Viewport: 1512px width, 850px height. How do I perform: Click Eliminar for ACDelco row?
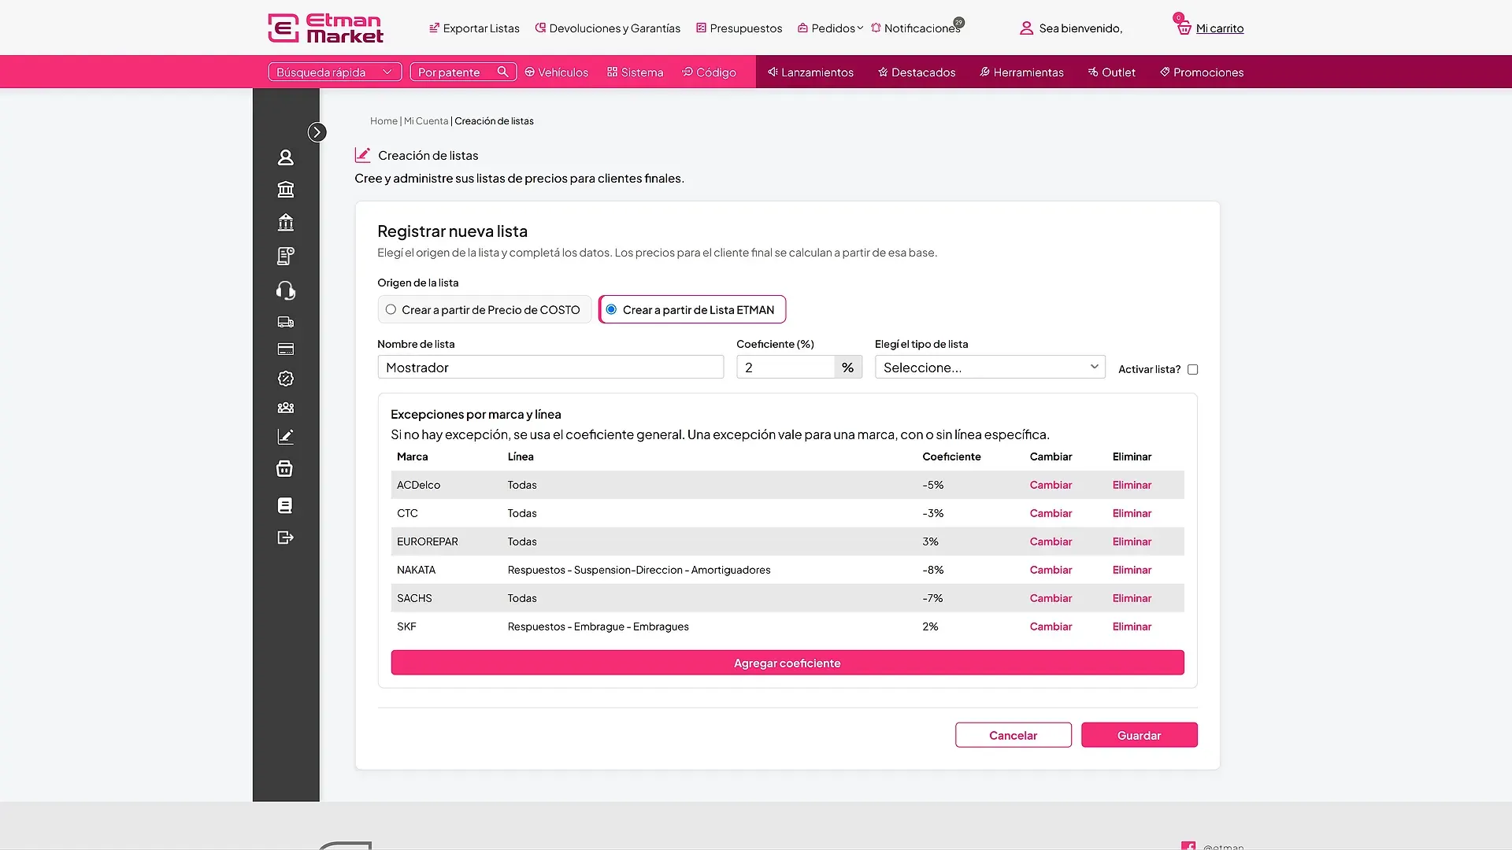point(1132,485)
